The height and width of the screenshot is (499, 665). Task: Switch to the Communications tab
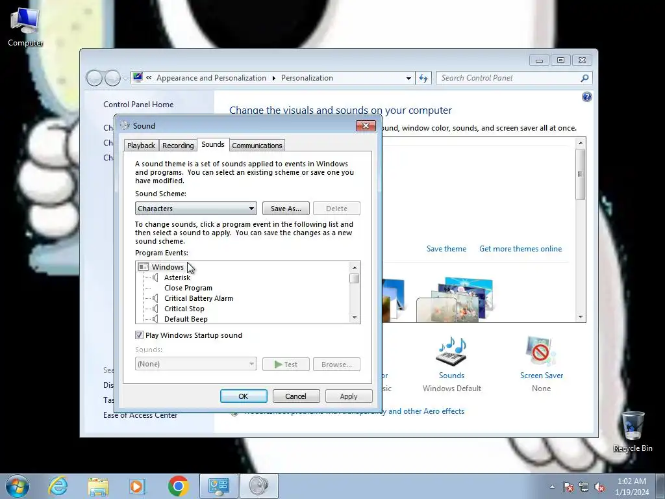257,146
